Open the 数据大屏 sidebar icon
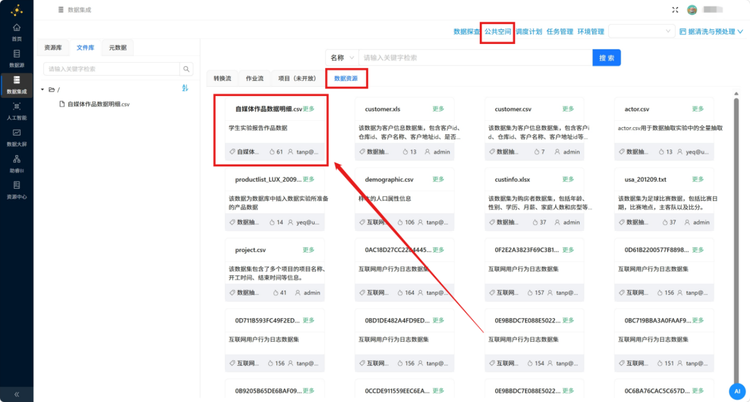Viewport: 750px width, 402px height. click(17, 133)
